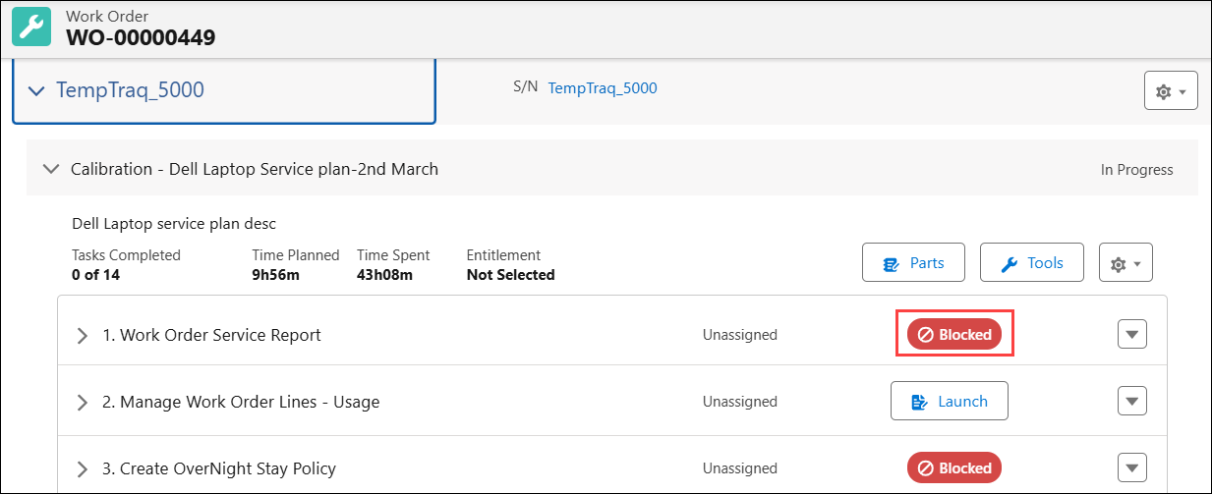This screenshot has height=494, width=1212.
Task: Click Unassigned on Manage Work Order Lines row
Action: coord(739,402)
